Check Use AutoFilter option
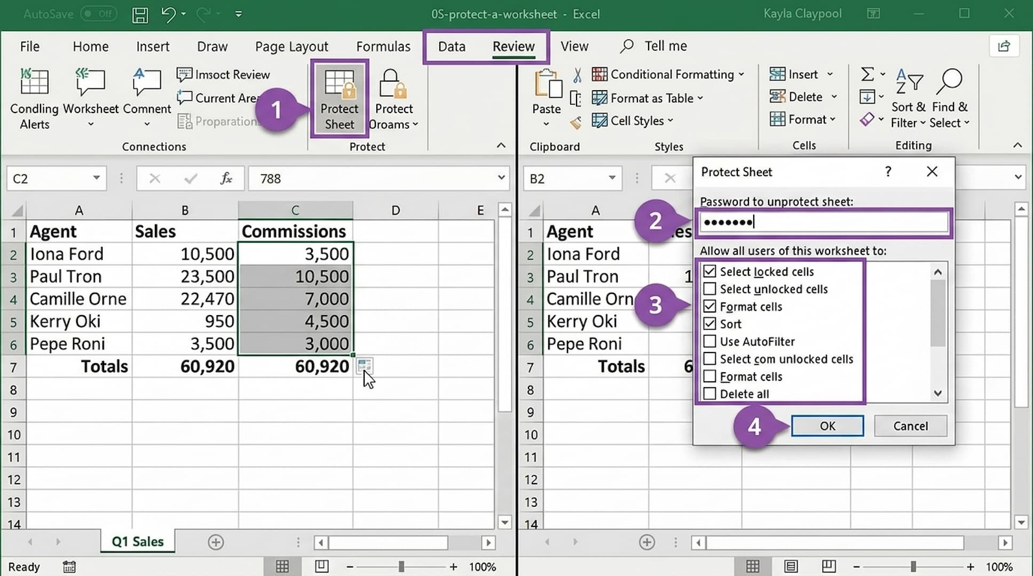This screenshot has height=576, width=1033. tap(709, 341)
